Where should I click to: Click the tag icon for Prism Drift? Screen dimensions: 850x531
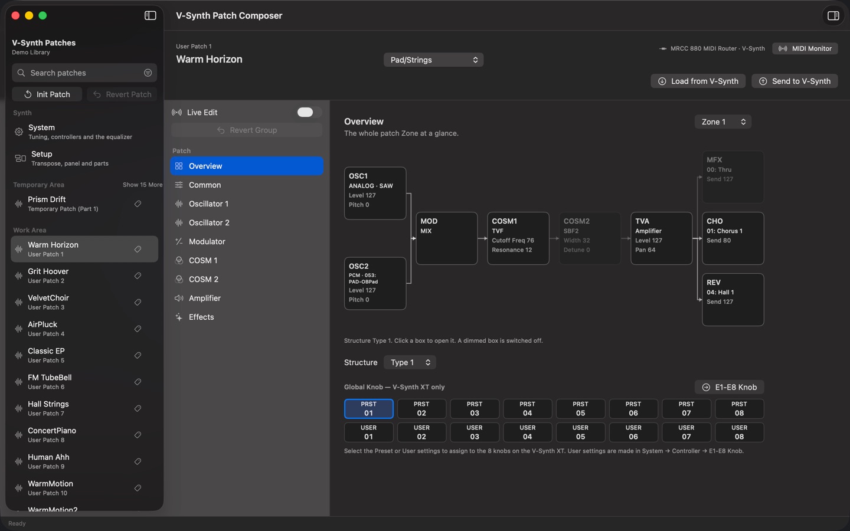138,204
